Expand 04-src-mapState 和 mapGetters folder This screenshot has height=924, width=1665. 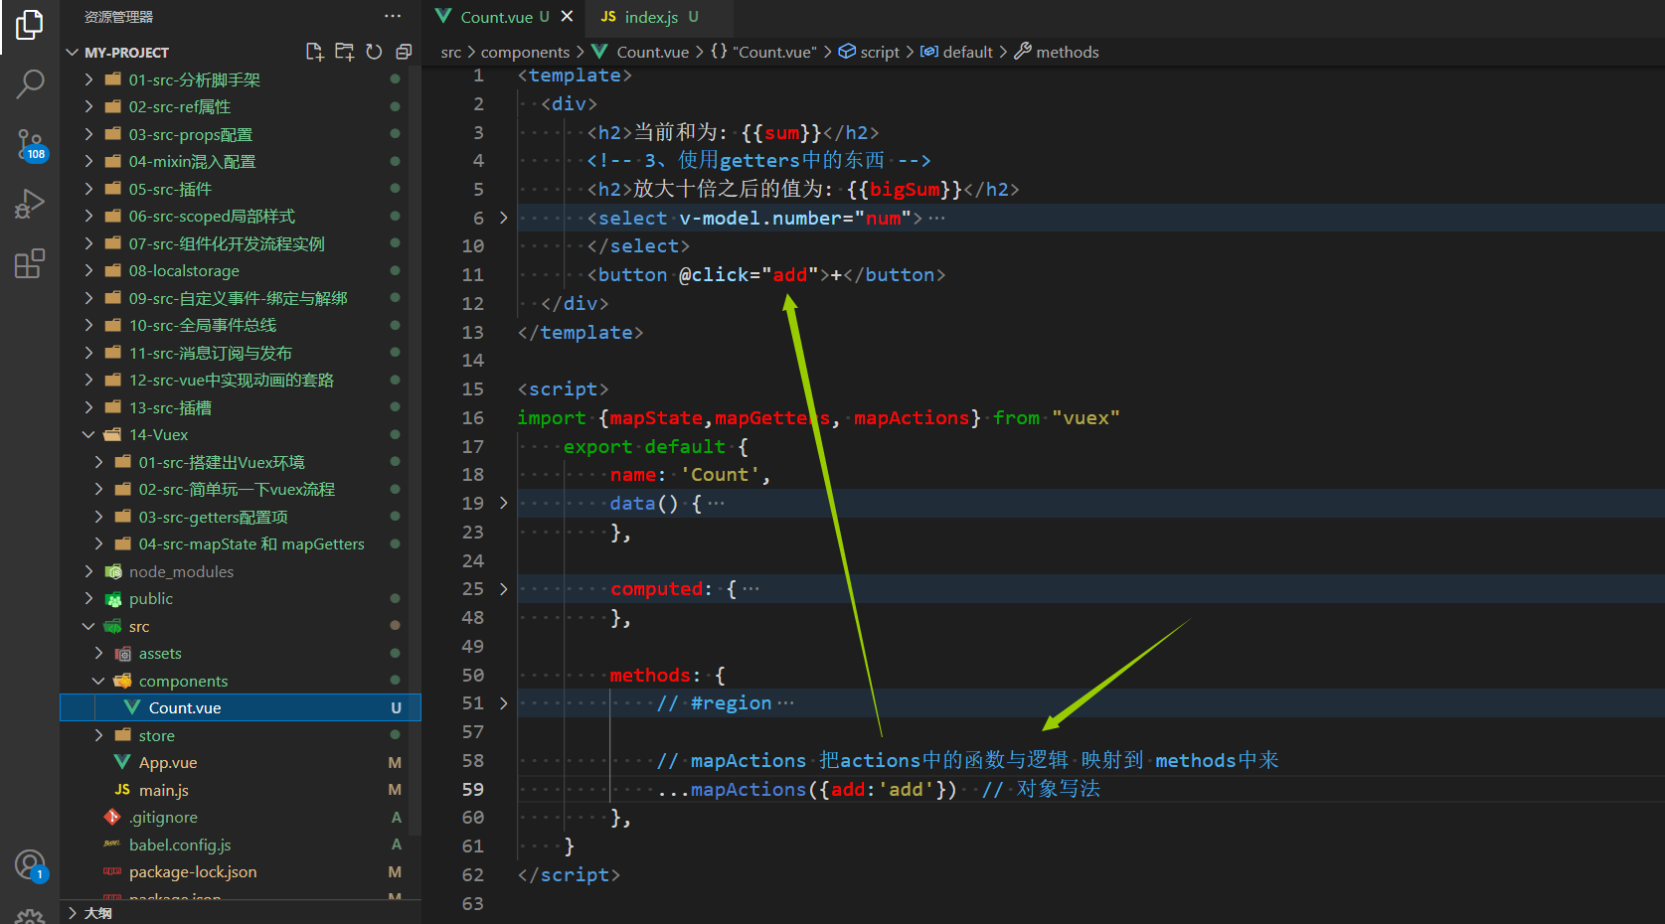click(98, 543)
